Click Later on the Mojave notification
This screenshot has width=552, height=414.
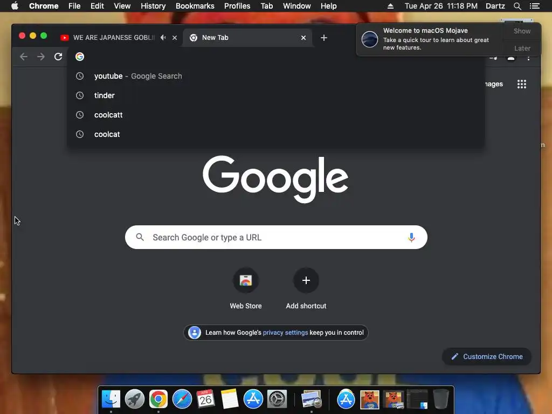[522, 48]
